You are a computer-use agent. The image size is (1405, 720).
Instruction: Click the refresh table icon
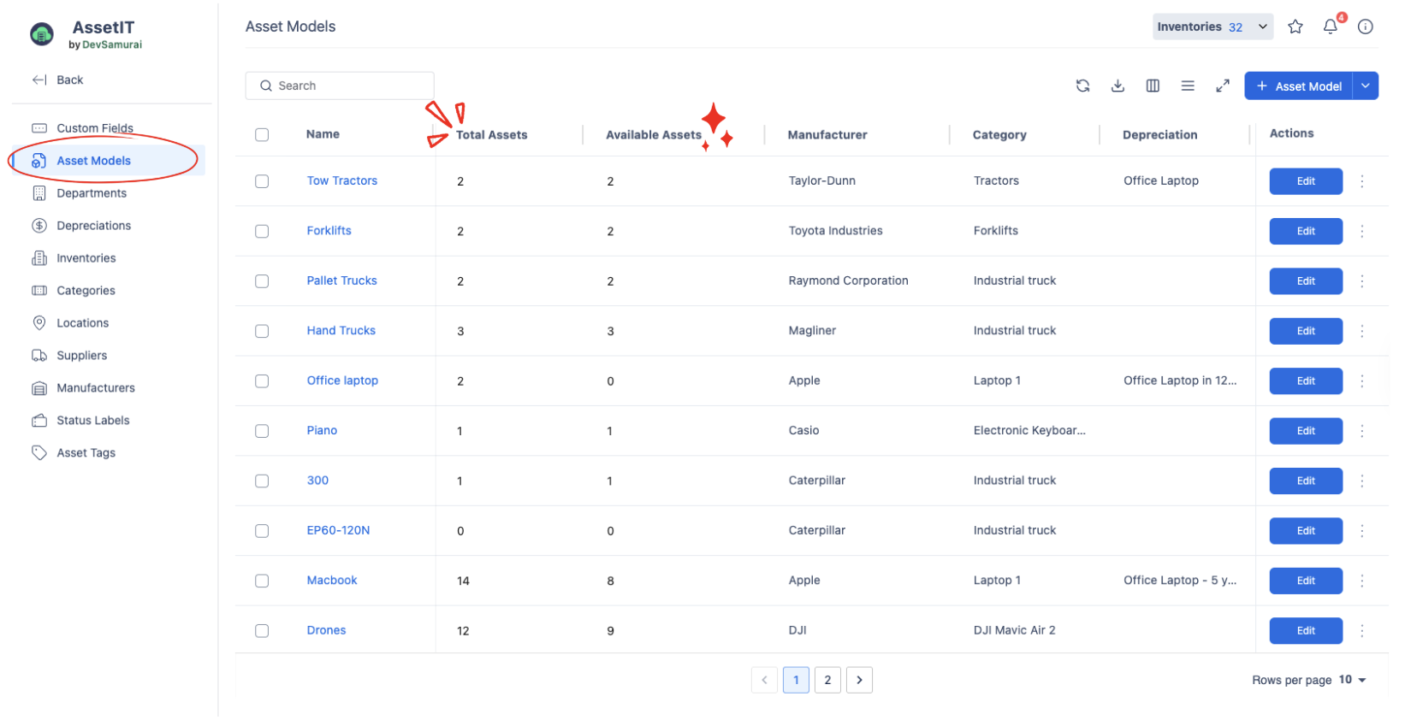pyautogui.click(x=1082, y=86)
